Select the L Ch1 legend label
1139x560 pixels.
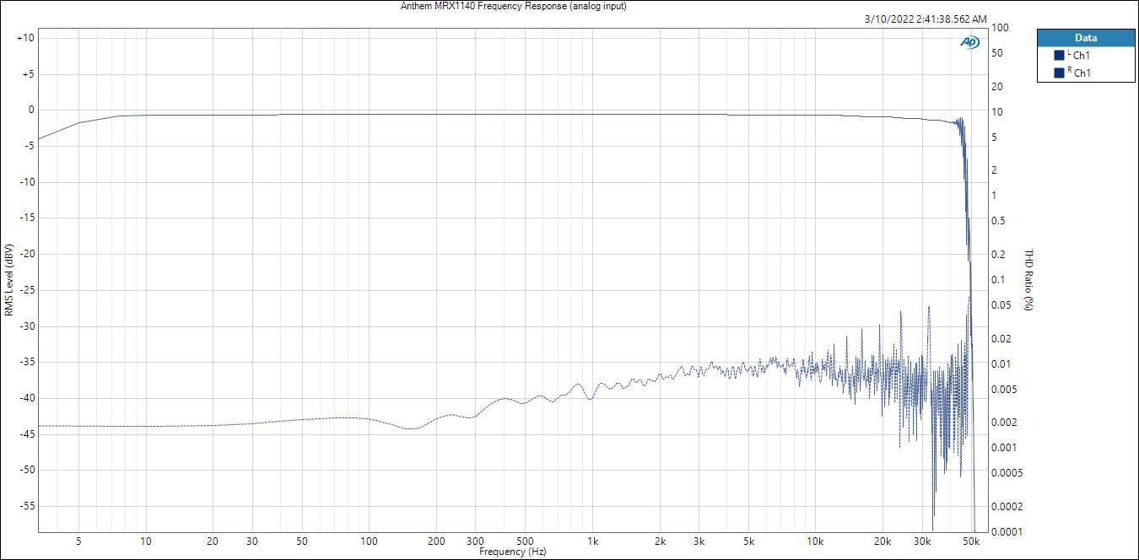(1081, 56)
